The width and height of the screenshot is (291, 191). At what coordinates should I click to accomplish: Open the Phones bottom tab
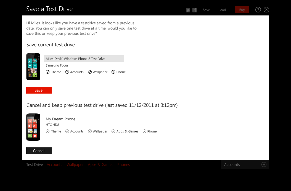click(x=123, y=165)
